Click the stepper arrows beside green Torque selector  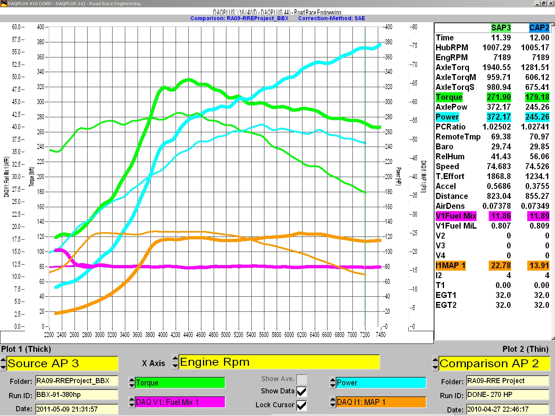pos(132,383)
